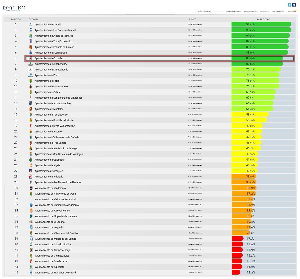Click the Las Rozas de Madrid crest icon
The image size is (300, 279).
[x=31, y=30]
